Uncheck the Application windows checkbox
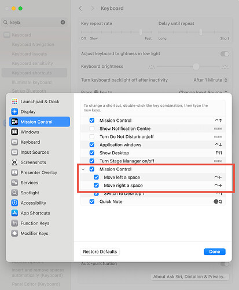 pyautogui.click(x=92, y=144)
